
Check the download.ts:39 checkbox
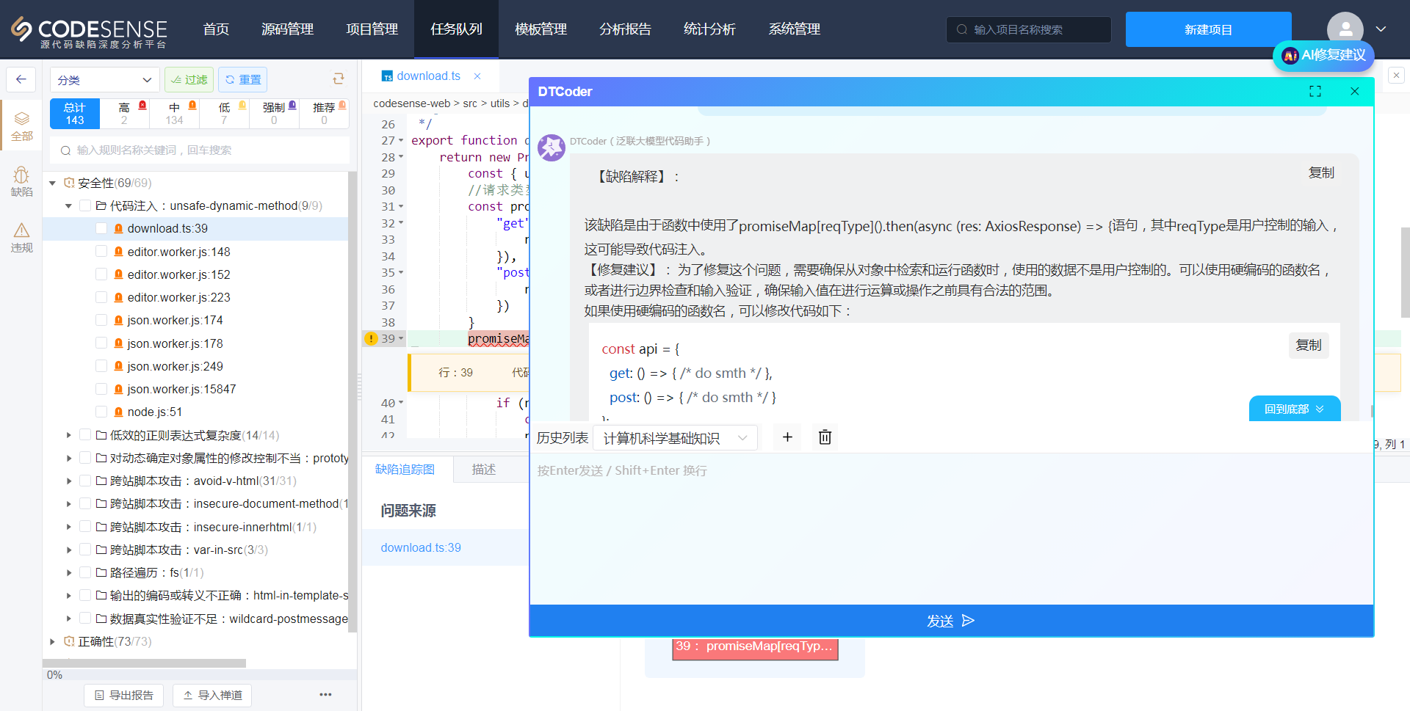pyautogui.click(x=101, y=229)
